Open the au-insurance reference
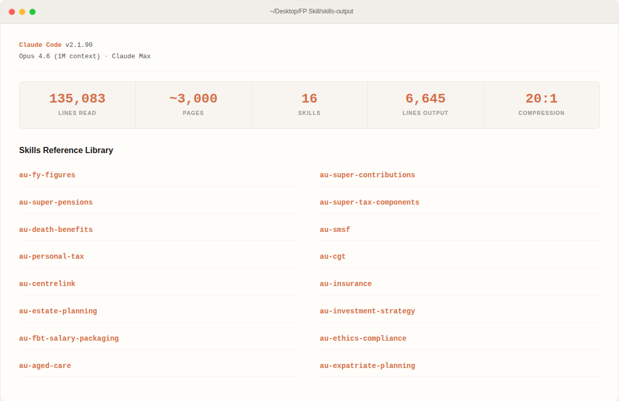This screenshot has width=619, height=401. click(x=346, y=284)
